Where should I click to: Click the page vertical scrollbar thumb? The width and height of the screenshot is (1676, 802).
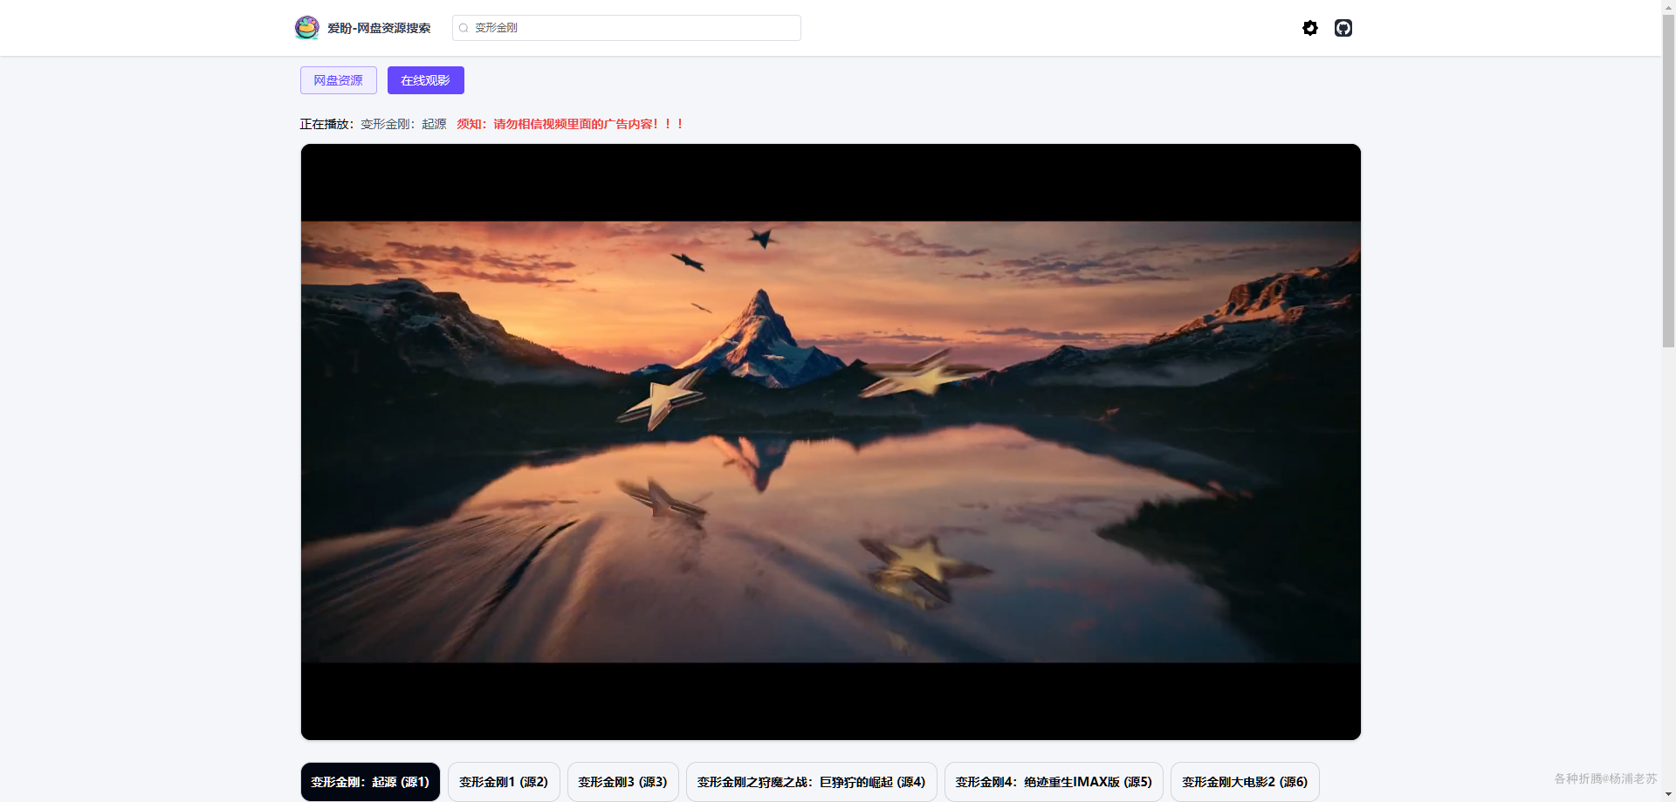(x=1668, y=180)
